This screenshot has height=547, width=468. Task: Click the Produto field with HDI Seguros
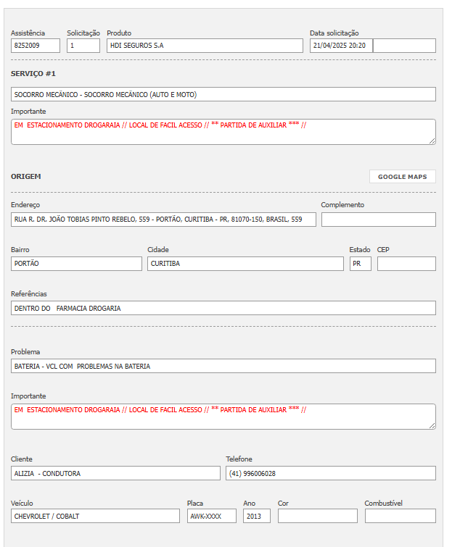[x=205, y=46]
